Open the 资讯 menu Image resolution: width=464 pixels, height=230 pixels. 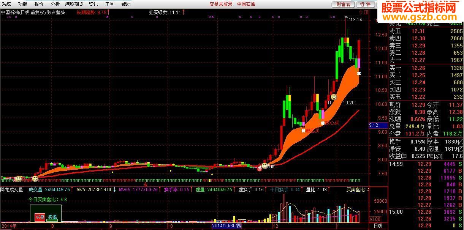coord(93,4)
